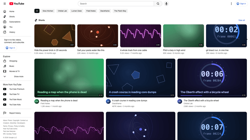Open YouTube Music icon link
Screen dimensions: 250x140
(5, 100)
